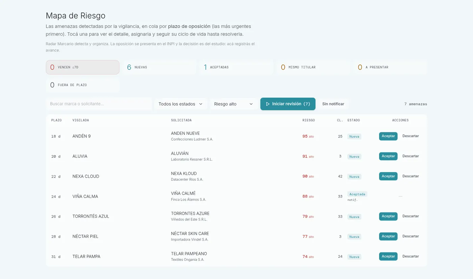Click the Nueva badge in the ALUVIA row
The width and height of the screenshot is (473, 279).
354,157
